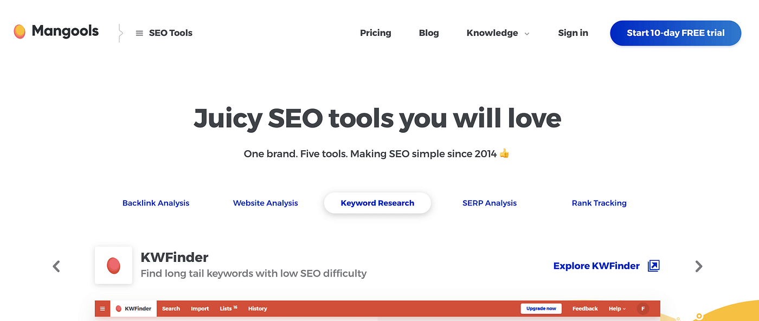Click the Upgrade now button
This screenshot has width=759, height=321.
541,309
